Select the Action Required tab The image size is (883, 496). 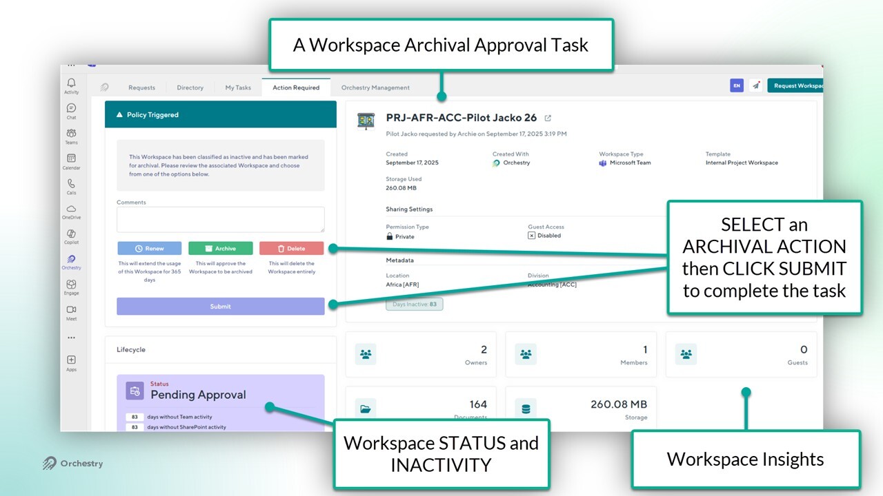click(x=296, y=87)
